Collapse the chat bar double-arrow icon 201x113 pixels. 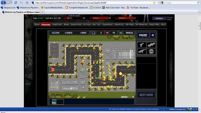(x=197, y=109)
